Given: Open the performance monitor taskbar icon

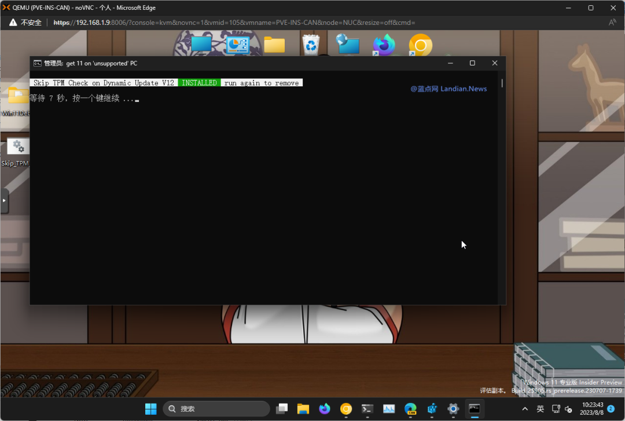Looking at the screenshot, I should pos(389,409).
